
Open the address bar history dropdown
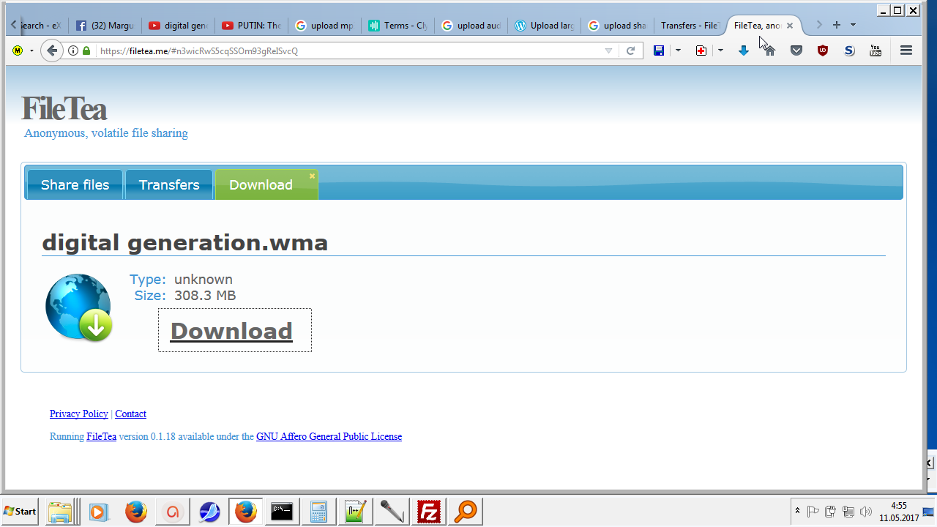608,51
